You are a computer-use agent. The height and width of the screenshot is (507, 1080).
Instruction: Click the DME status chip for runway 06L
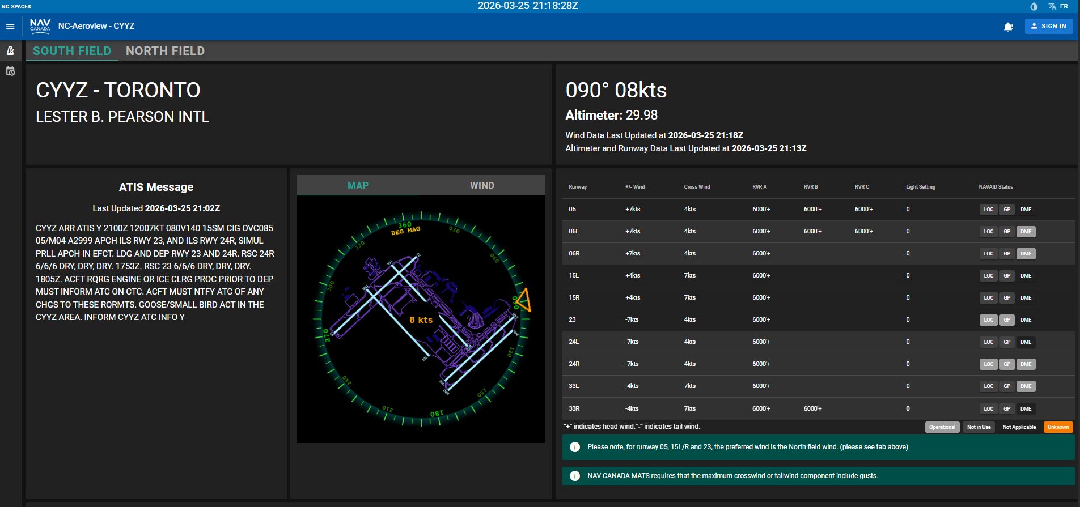coord(1026,232)
